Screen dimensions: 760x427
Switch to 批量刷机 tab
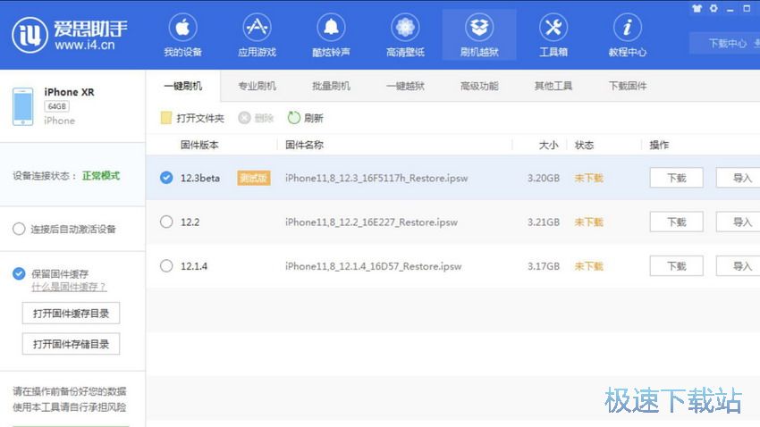tap(331, 86)
